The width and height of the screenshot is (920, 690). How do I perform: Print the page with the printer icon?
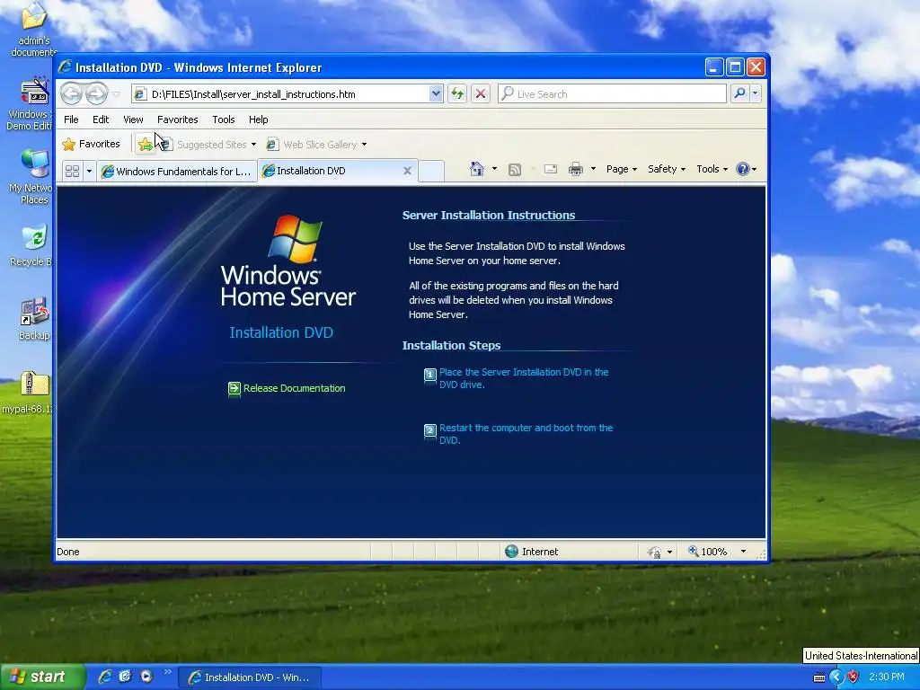click(576, 170)
